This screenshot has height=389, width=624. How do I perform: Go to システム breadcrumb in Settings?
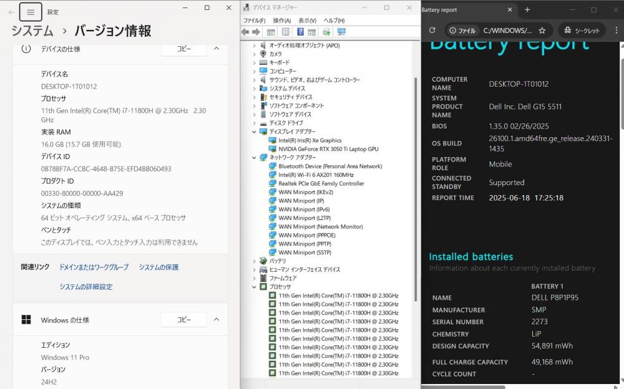(32, 31)
